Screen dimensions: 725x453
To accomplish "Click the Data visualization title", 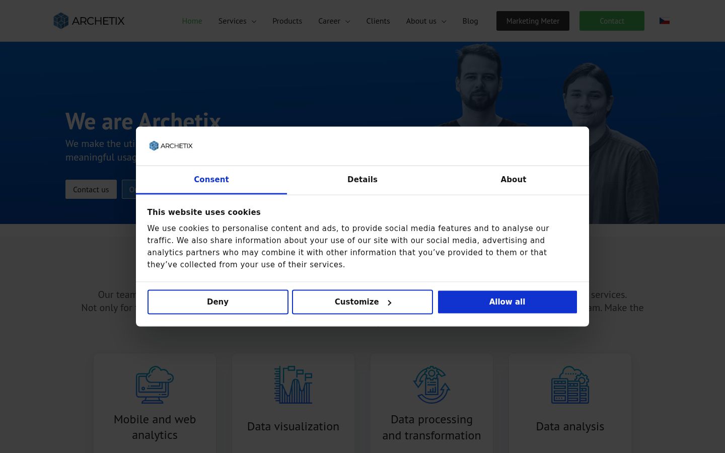I will point(293,426).
